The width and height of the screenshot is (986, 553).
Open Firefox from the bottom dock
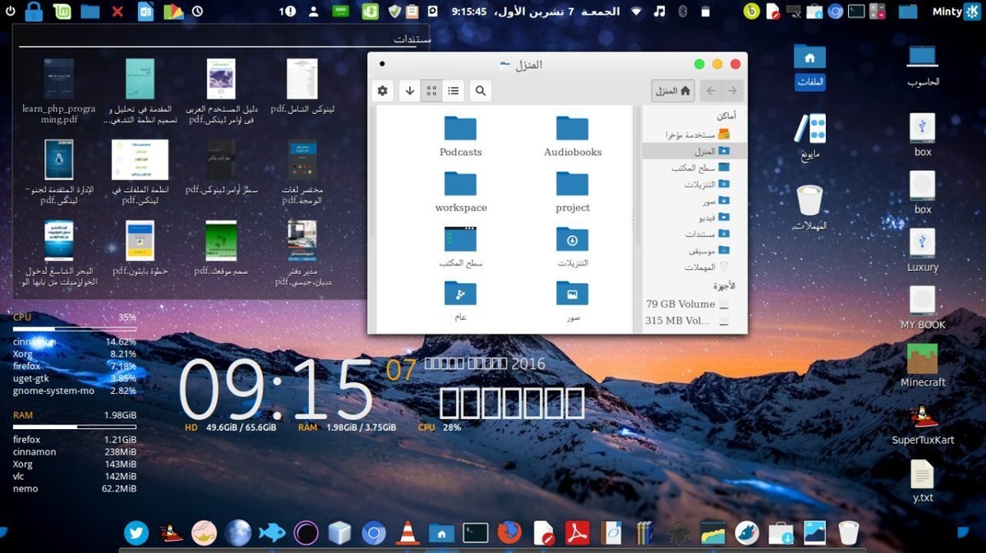509,533
